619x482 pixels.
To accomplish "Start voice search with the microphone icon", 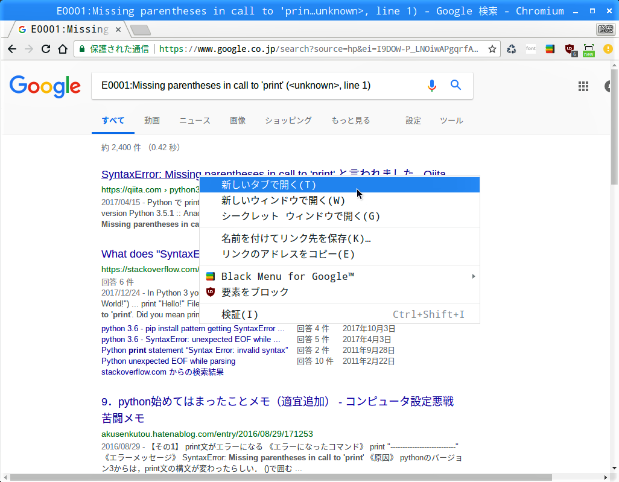I will click(x=432, y=85).
